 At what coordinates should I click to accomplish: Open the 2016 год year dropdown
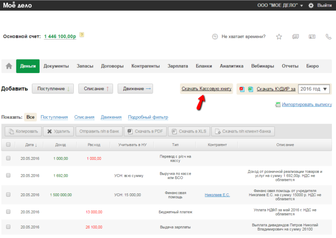pos(314,89)
